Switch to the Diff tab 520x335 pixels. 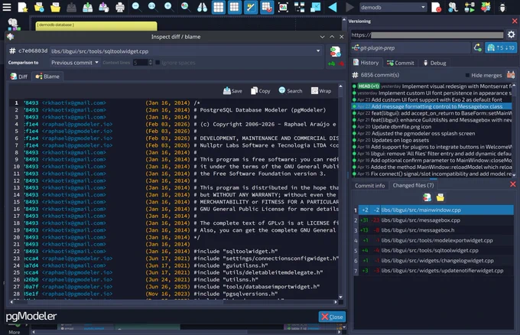(19, 76)
